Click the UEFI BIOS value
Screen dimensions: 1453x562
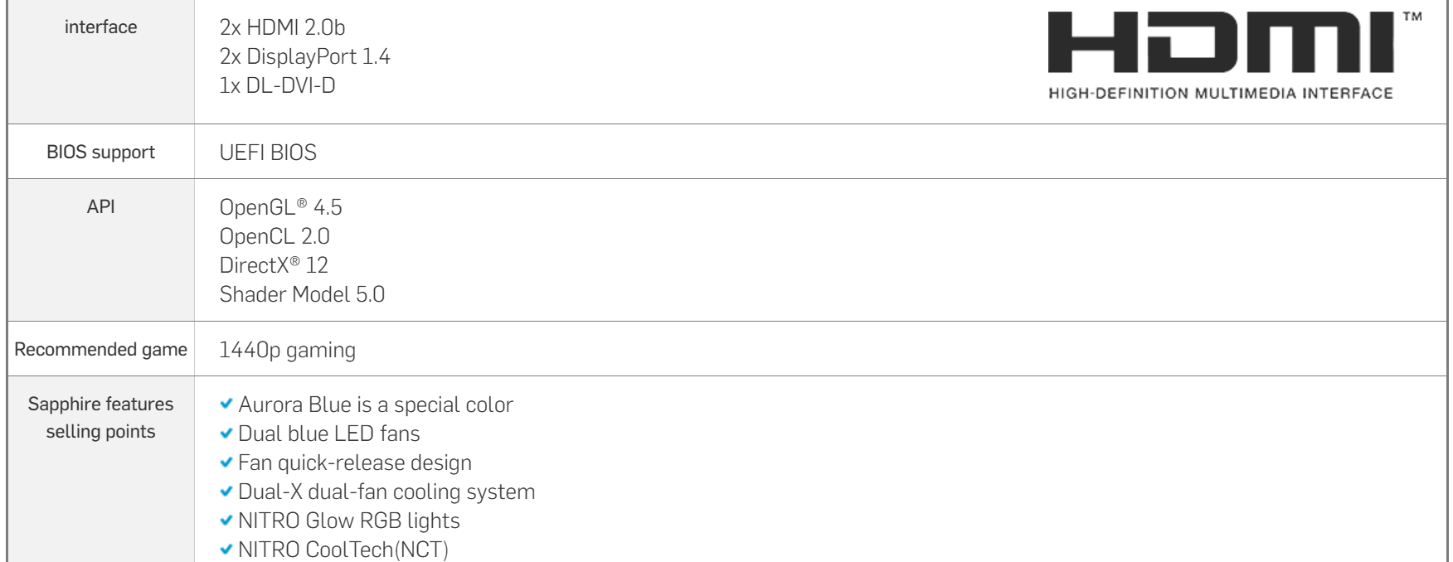tap(268, 153)
